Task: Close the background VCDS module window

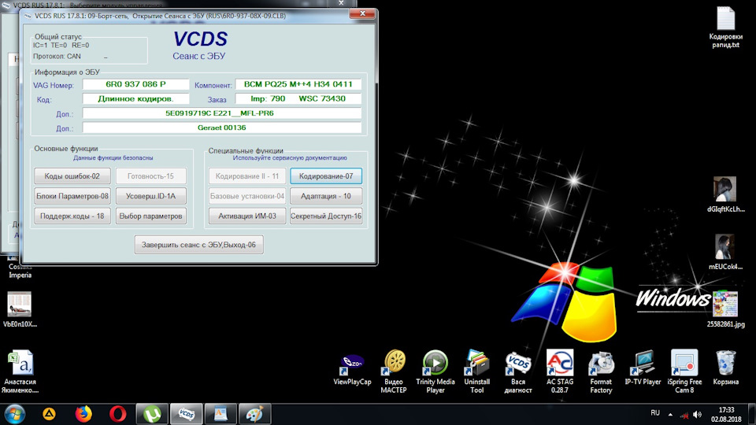Action: click(341, 3)
